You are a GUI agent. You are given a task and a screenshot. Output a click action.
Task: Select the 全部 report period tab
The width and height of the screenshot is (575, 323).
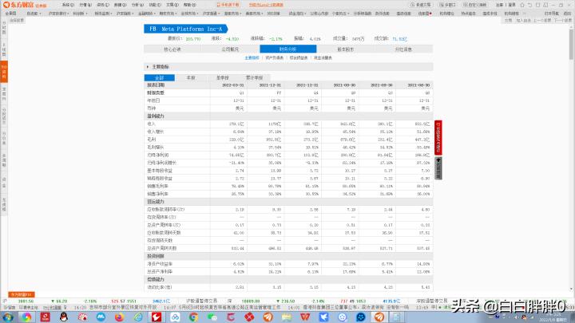click(160, 77)
